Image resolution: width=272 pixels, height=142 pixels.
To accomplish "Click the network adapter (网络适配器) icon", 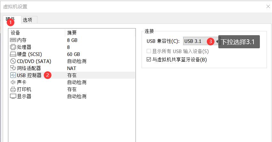I will (13, 68).
